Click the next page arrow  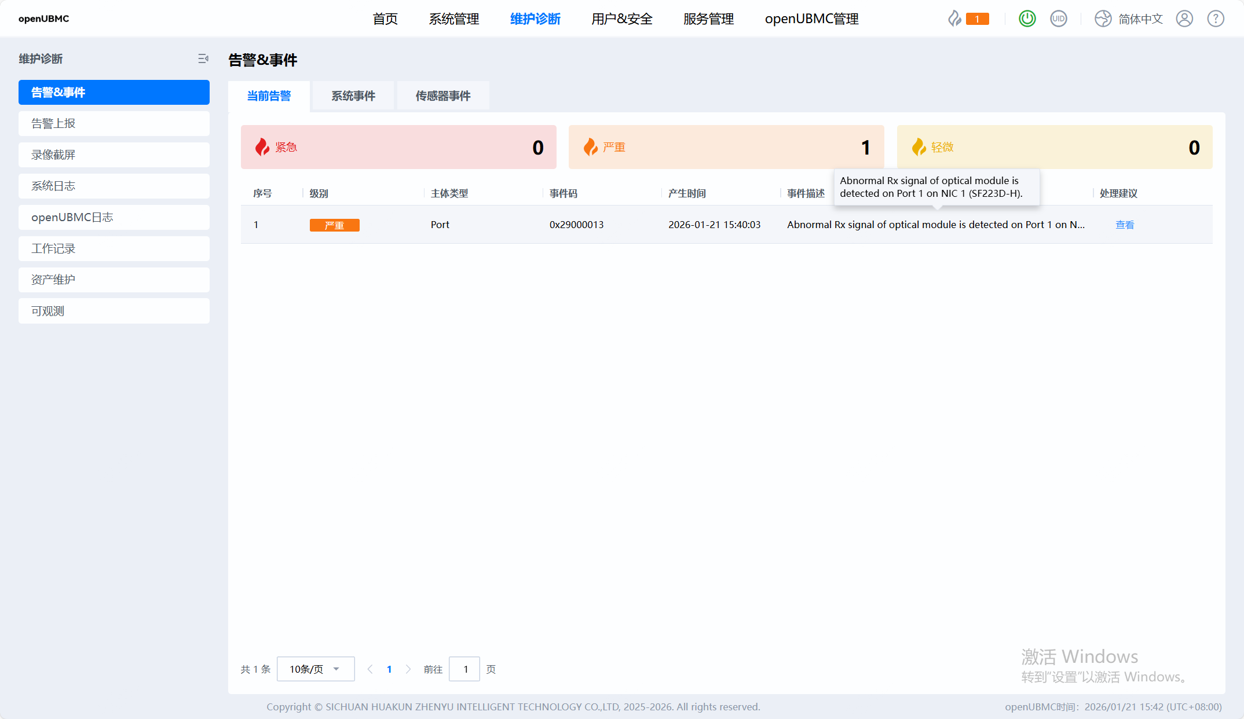[408, 669]
